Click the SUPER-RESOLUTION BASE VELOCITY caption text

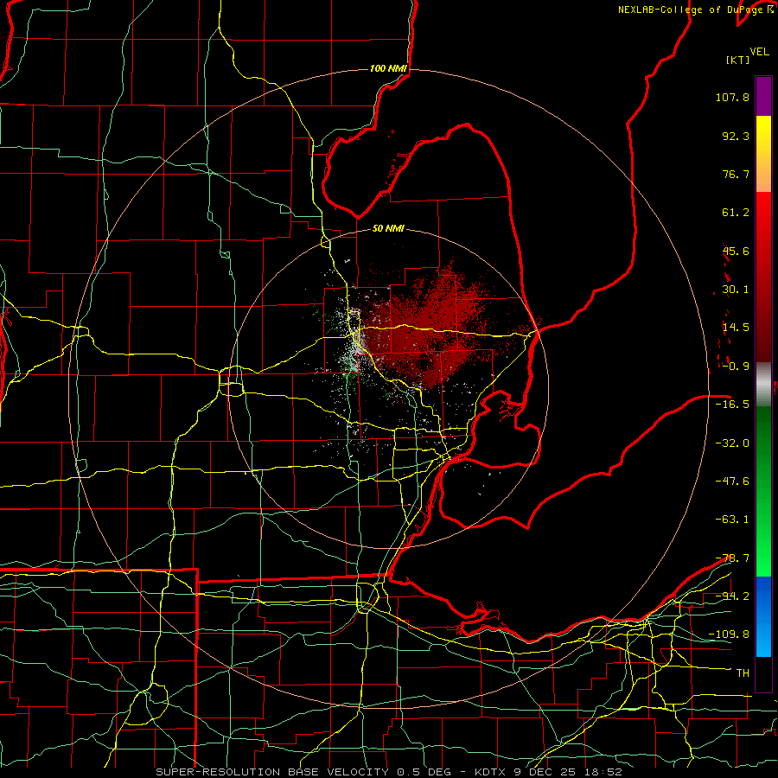point(272,772)
